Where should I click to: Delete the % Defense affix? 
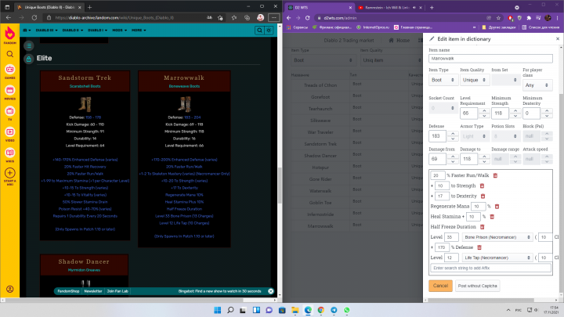479,247
